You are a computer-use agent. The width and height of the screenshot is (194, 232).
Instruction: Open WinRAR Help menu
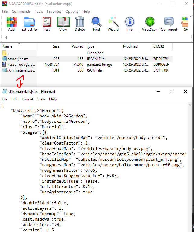(x=86, y=11)
